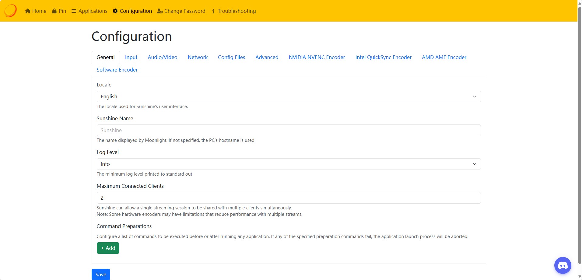Viewport: 582px width, 280px height.
Task: Click the Configuration gear nav item
Action: point(132,11)
